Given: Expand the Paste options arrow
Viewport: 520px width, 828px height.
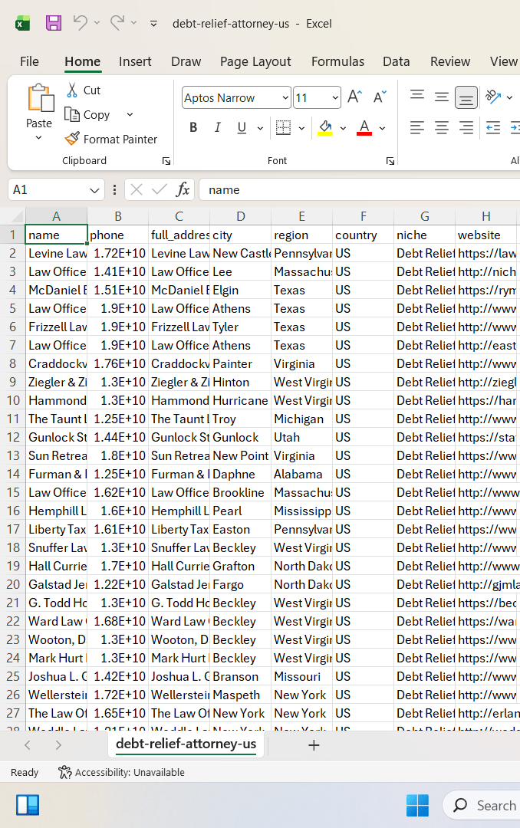Looking at the screenshot, I should tap(38, 138).
